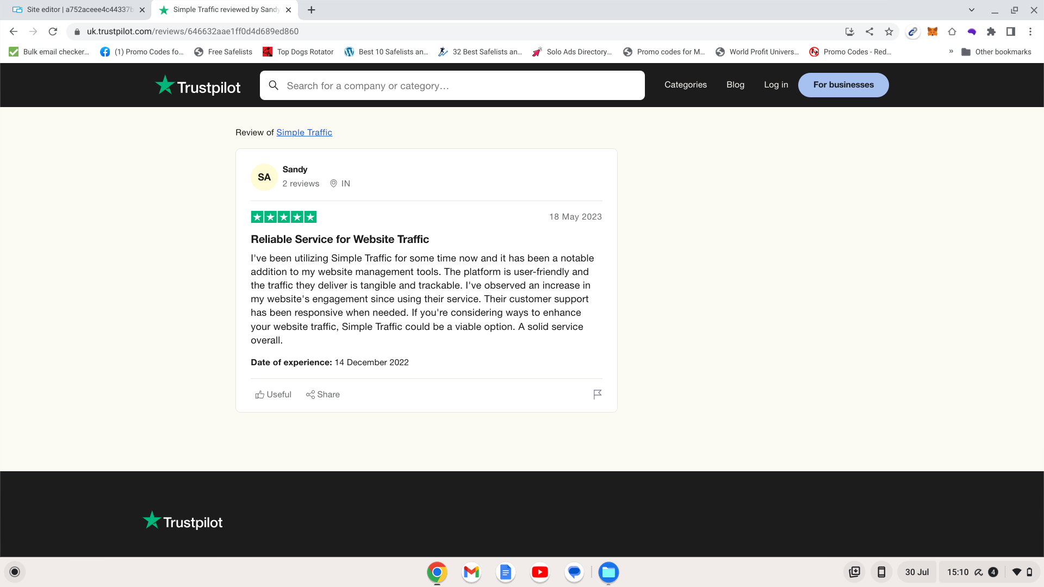Open Chrome extensions puzzle icon
The width and height of the screenshot is (1044, 587).
[x=991, y=32]
